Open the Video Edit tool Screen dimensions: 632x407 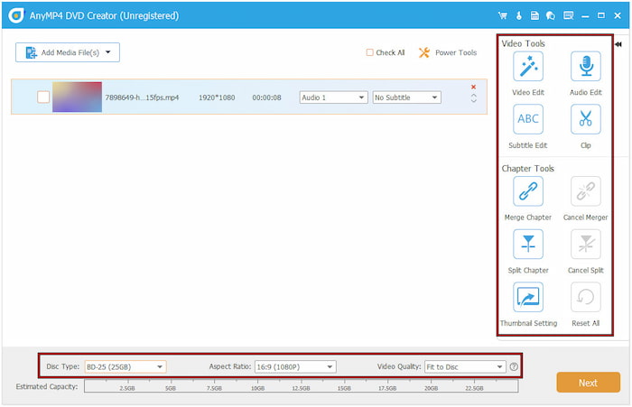pos(527,67)
